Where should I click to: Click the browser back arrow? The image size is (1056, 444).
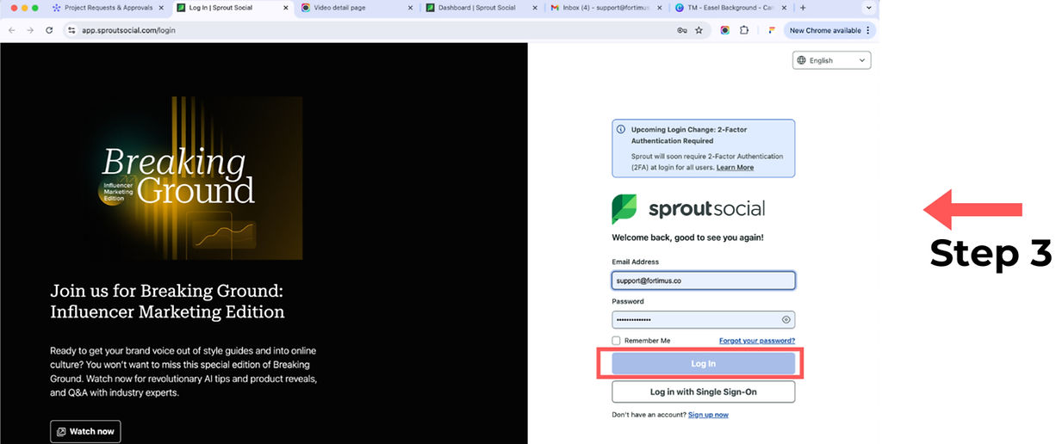click(11, 30)
